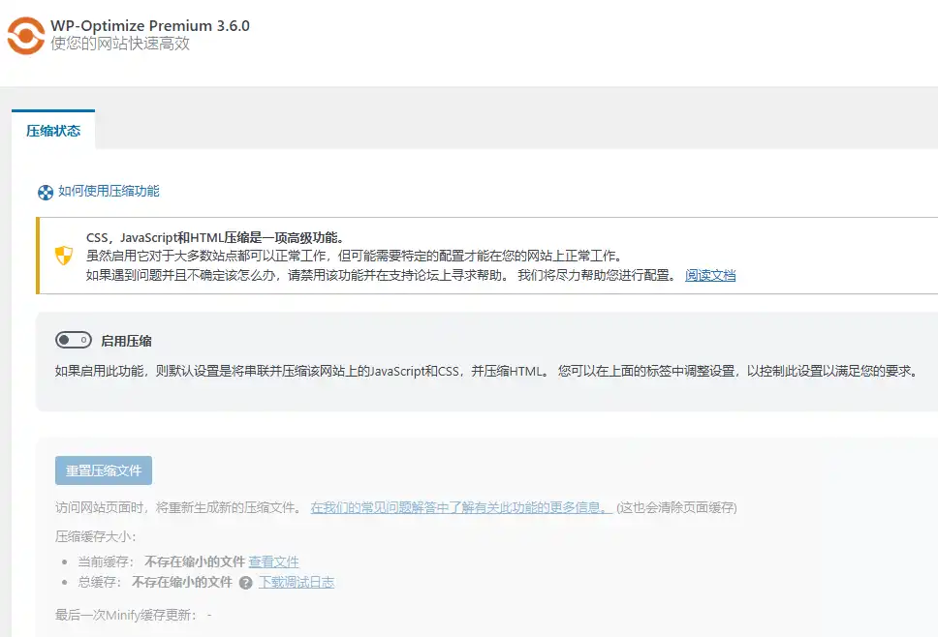Click the 最后一次Minify缓存更新 text
938x637 pixels.
[136, 613]
